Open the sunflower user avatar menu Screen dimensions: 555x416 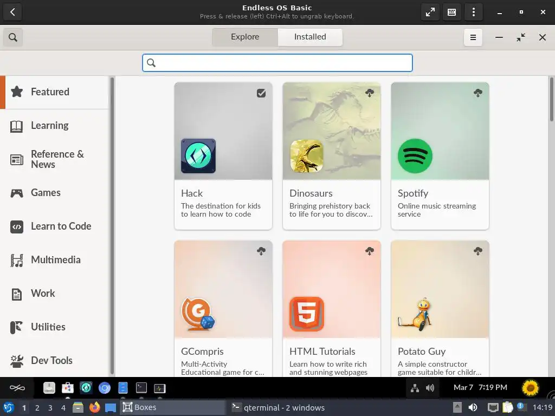(530, 388)
